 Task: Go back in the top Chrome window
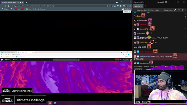[2, 6]
